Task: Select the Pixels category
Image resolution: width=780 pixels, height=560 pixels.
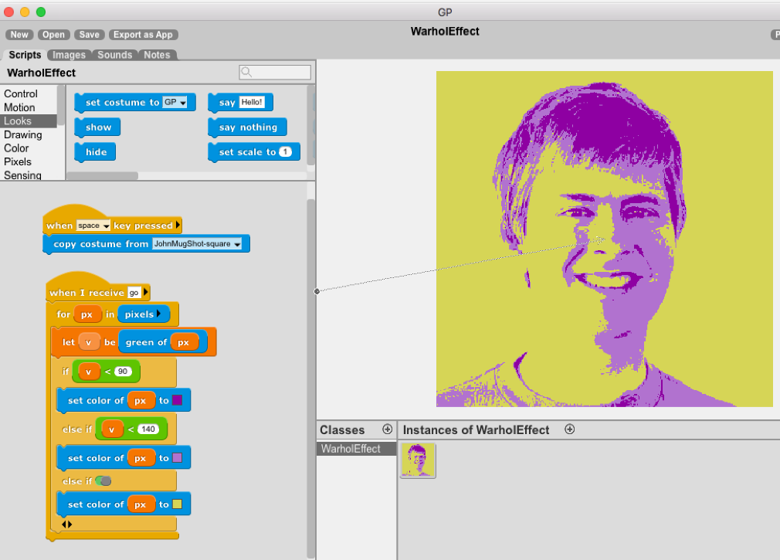Action: click(18, 161)
